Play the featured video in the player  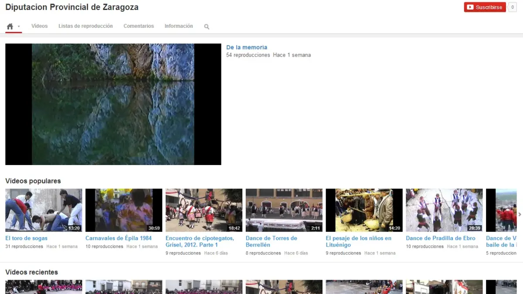(113, 104)
